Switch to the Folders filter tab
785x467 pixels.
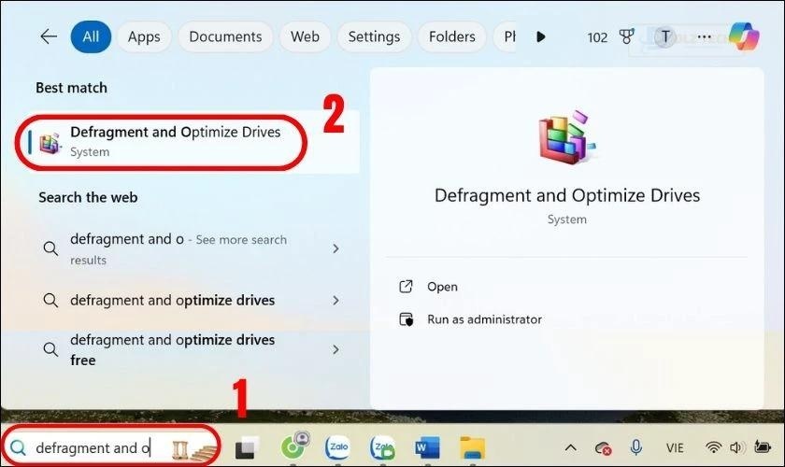(x=452, y=36)
